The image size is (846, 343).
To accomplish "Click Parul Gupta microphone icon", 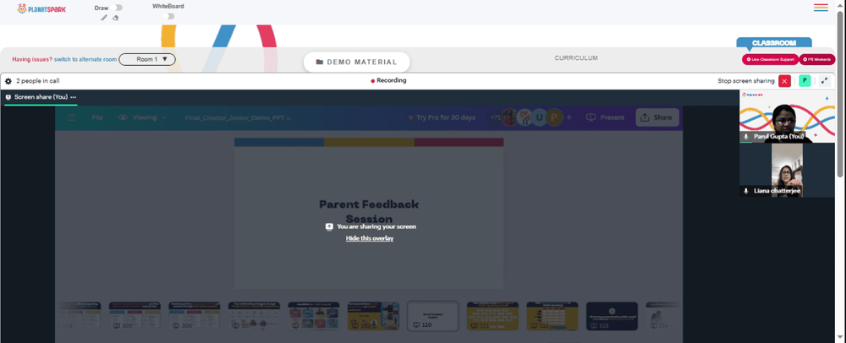I will tap(746, 137).
